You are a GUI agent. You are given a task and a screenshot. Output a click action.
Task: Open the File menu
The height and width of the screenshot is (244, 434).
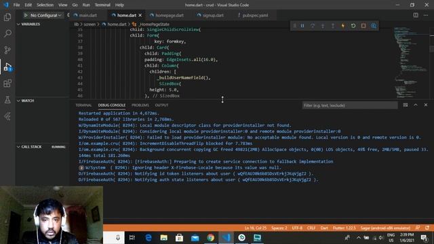point(16,5)
